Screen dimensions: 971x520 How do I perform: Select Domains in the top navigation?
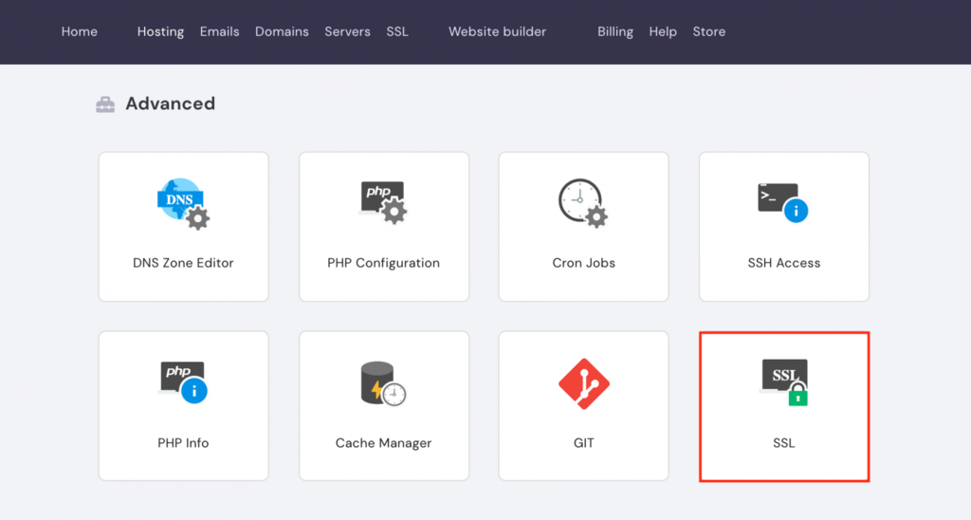[x=282, y=31]
